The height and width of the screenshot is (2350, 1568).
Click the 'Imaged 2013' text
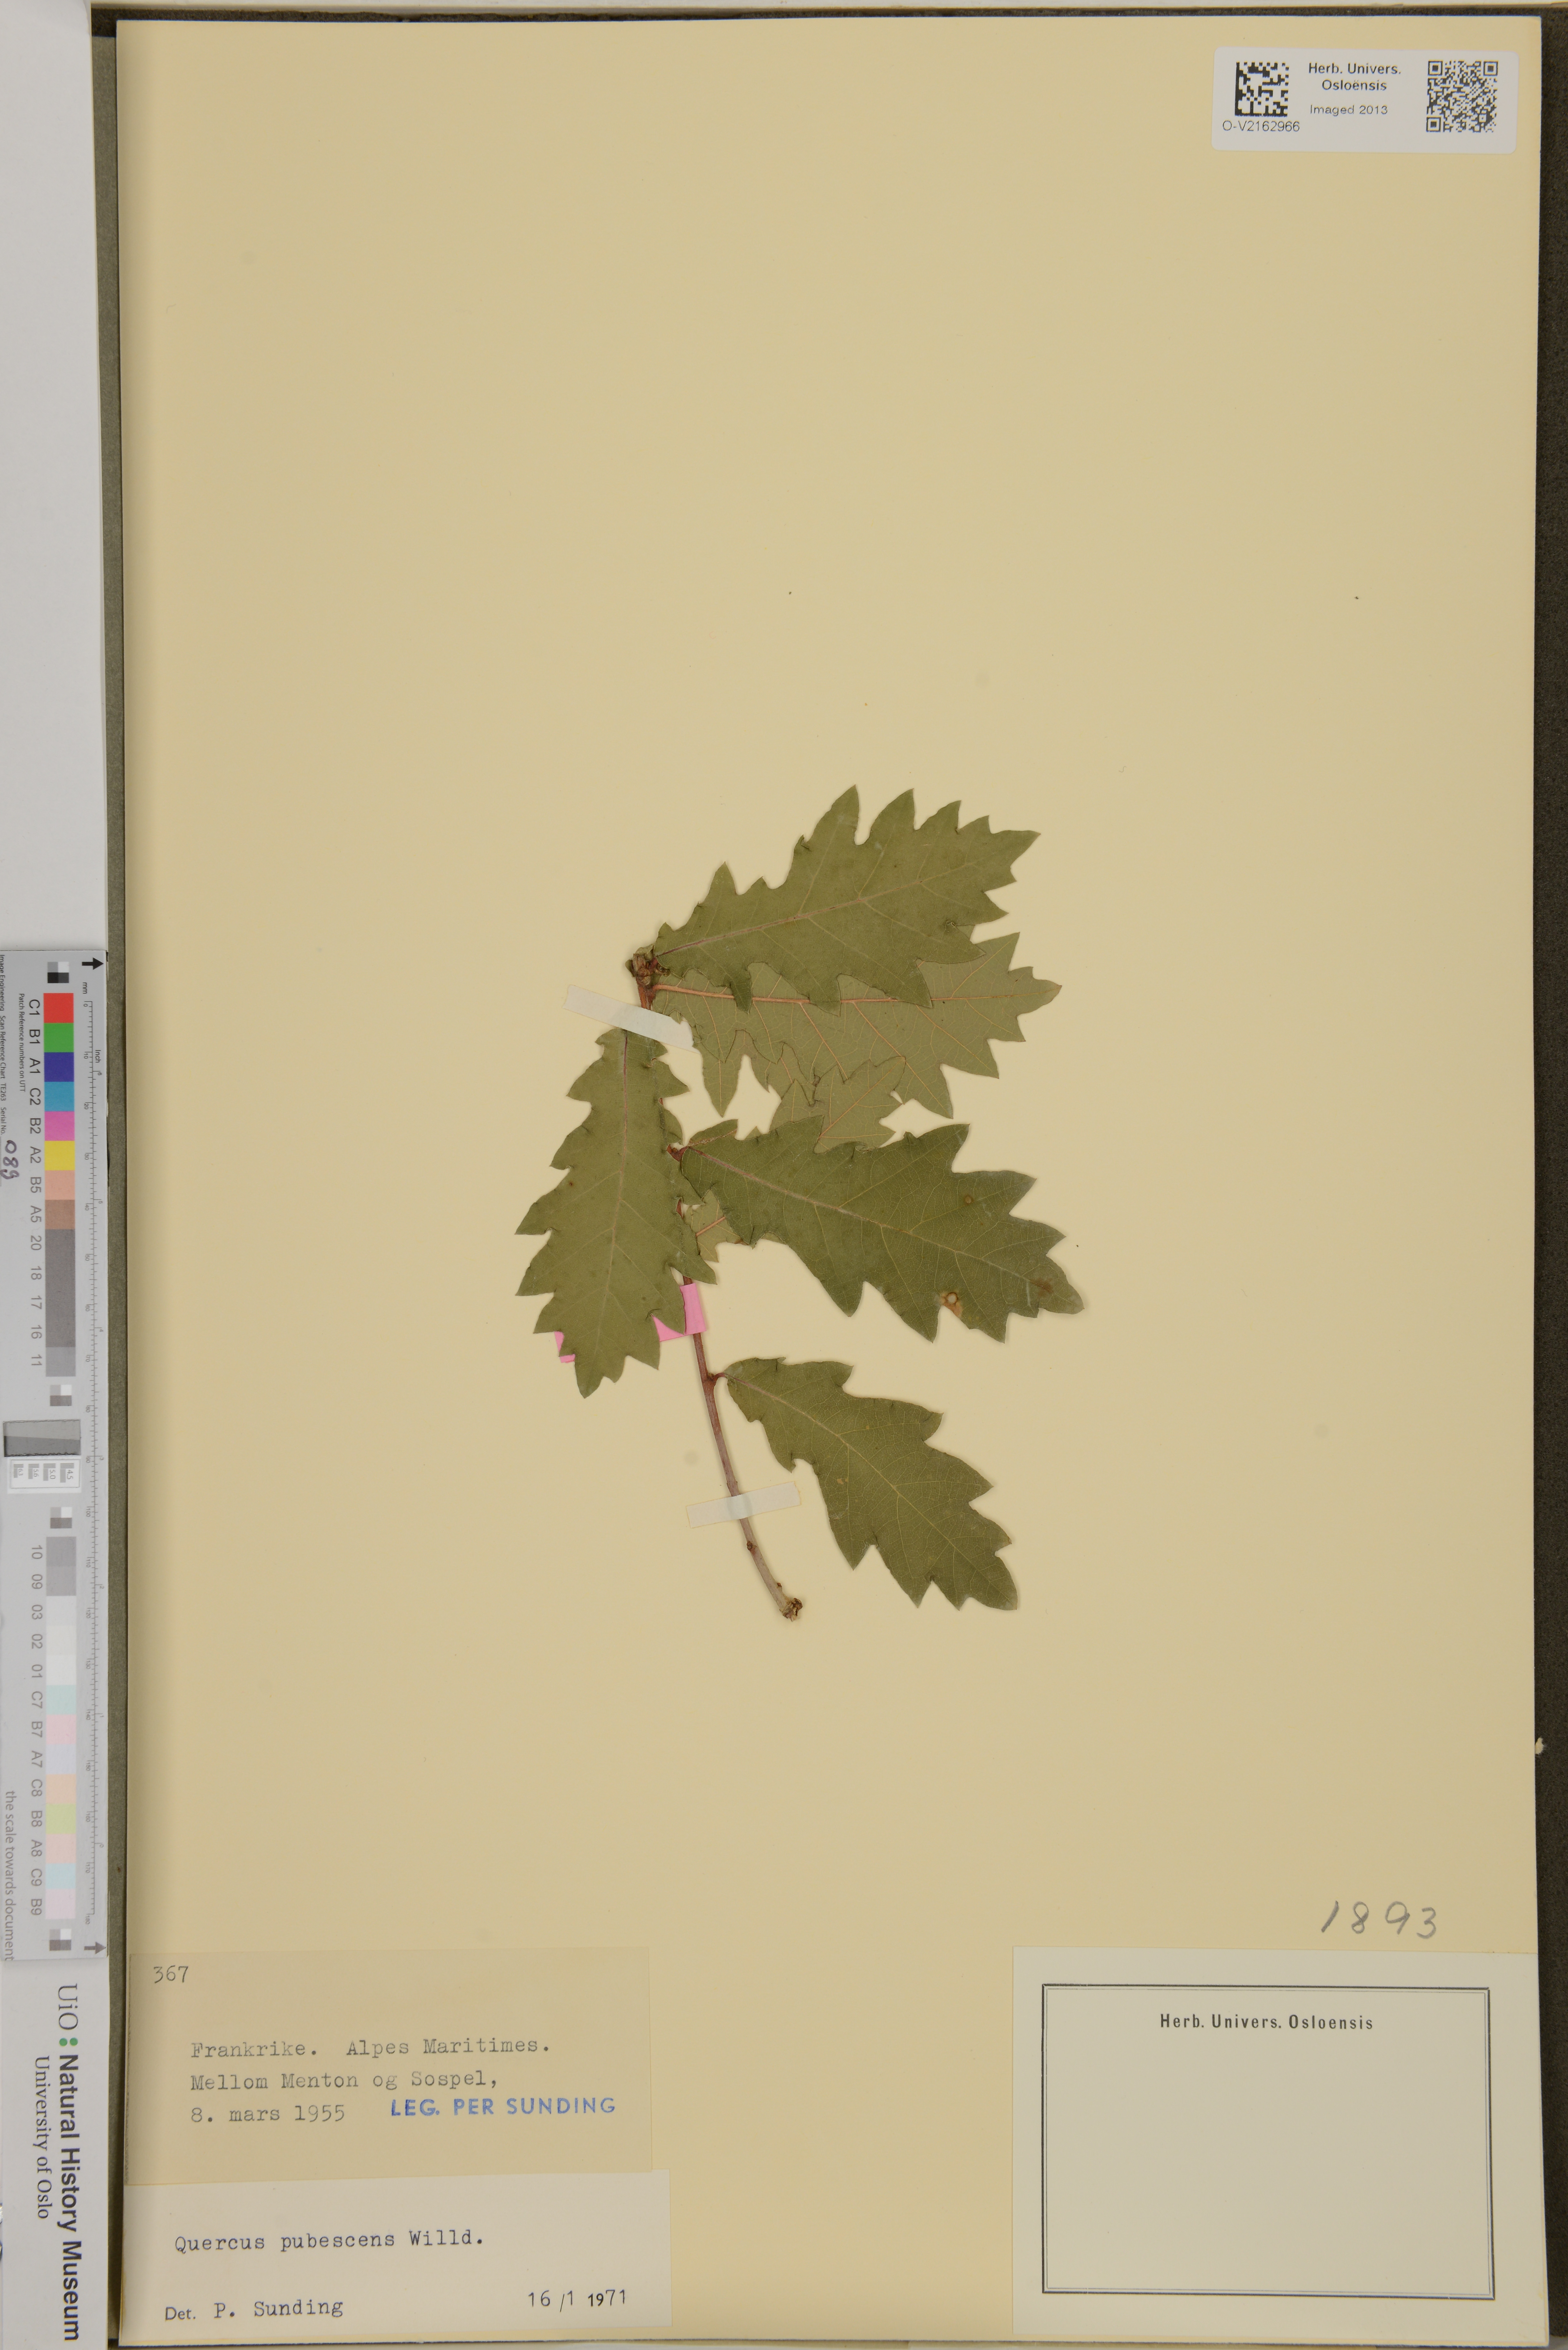point(1348,110)
